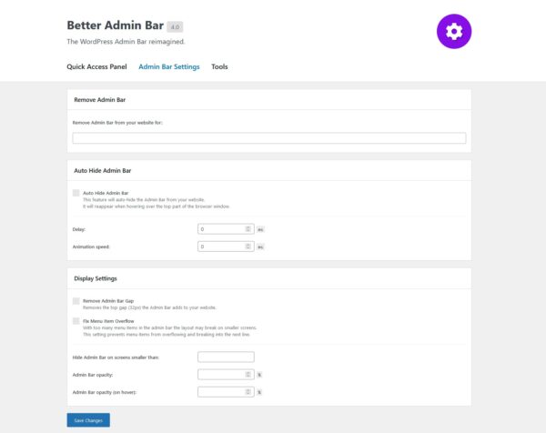Click the hide-on-smaller-screens input field
This screenshot has height=433, width=546.
tap(225, 357)
